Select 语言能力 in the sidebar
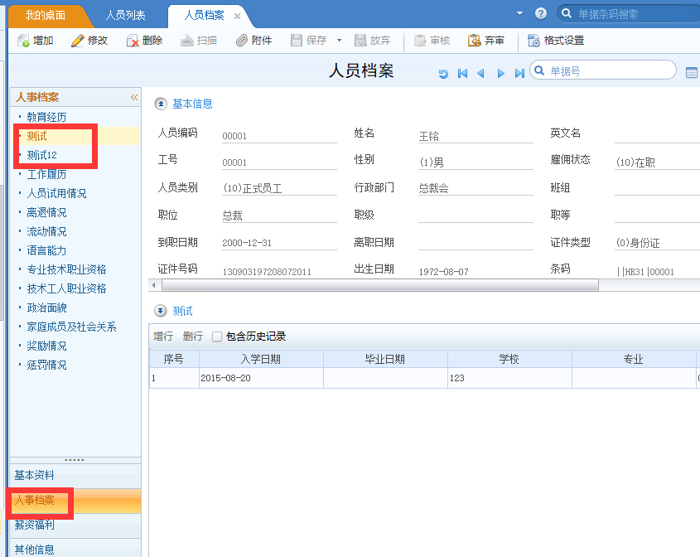The width and height of the screenshot is (700, 557). pos(46,250)
